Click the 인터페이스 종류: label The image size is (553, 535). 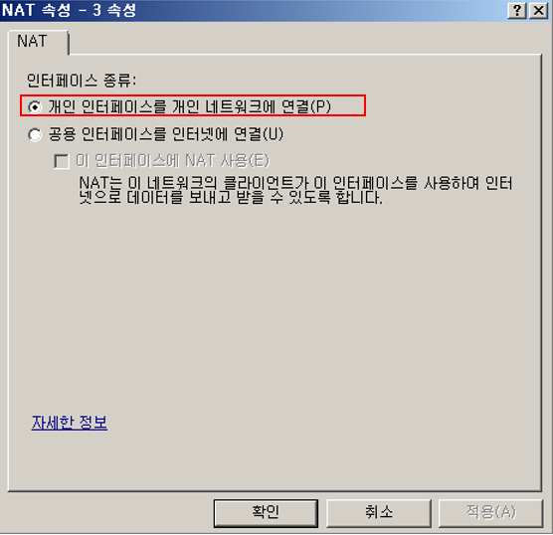tap(82, 81)
